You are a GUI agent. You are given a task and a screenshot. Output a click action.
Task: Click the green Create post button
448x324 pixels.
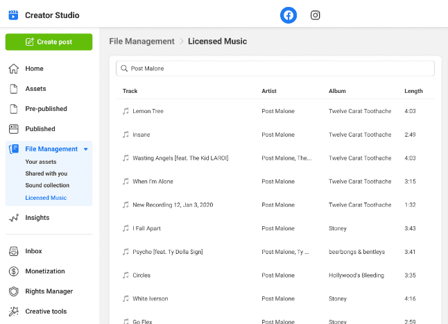[49, 42]
